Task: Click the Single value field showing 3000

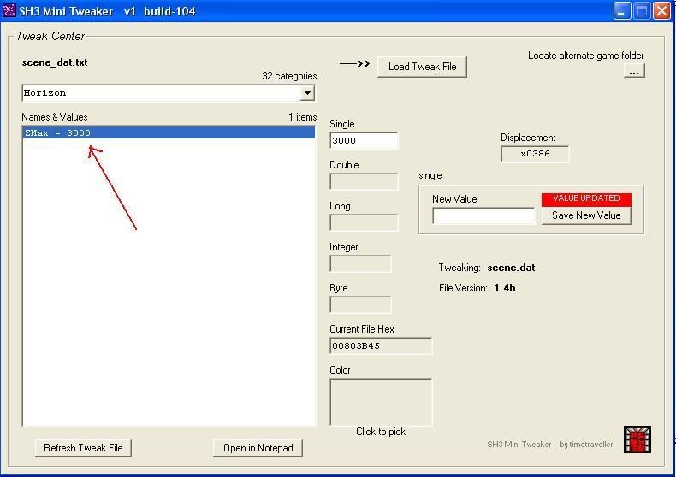Action: pyautogui.click(x=364, y=140)
